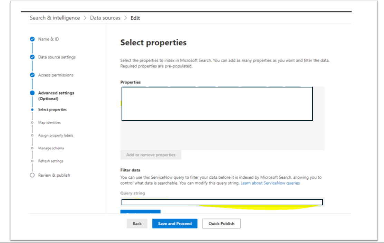Click the small dot marker beside Select properties

32,110
